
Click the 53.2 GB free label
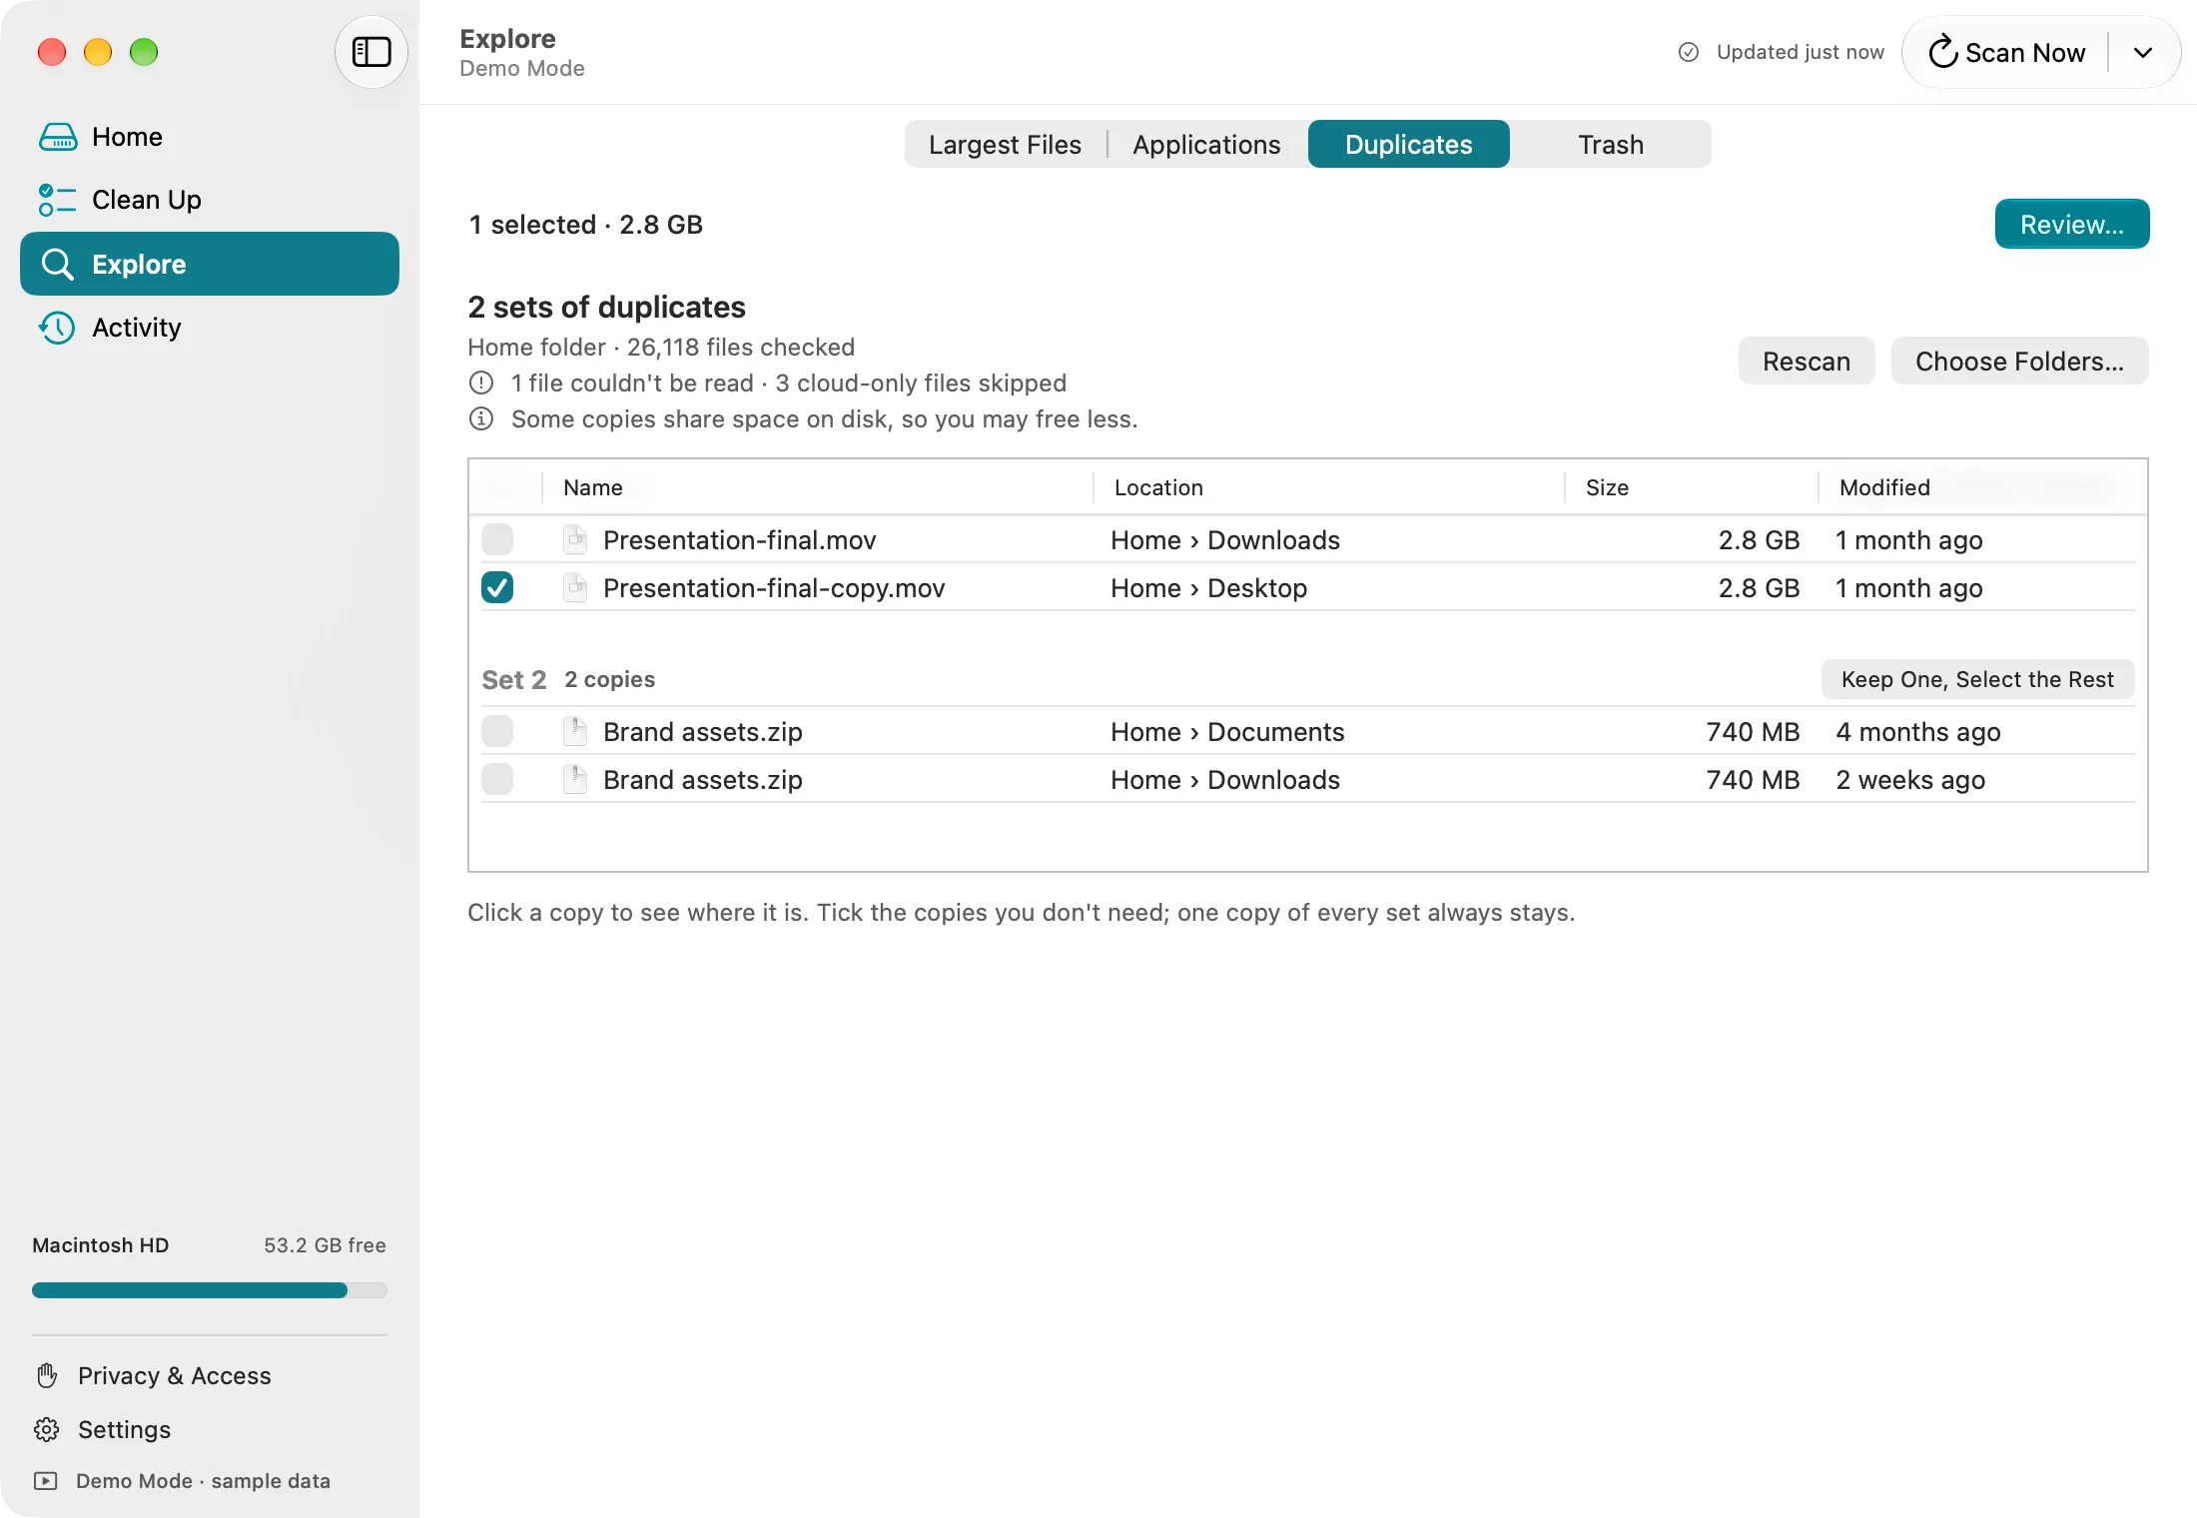pos(325,1244)
